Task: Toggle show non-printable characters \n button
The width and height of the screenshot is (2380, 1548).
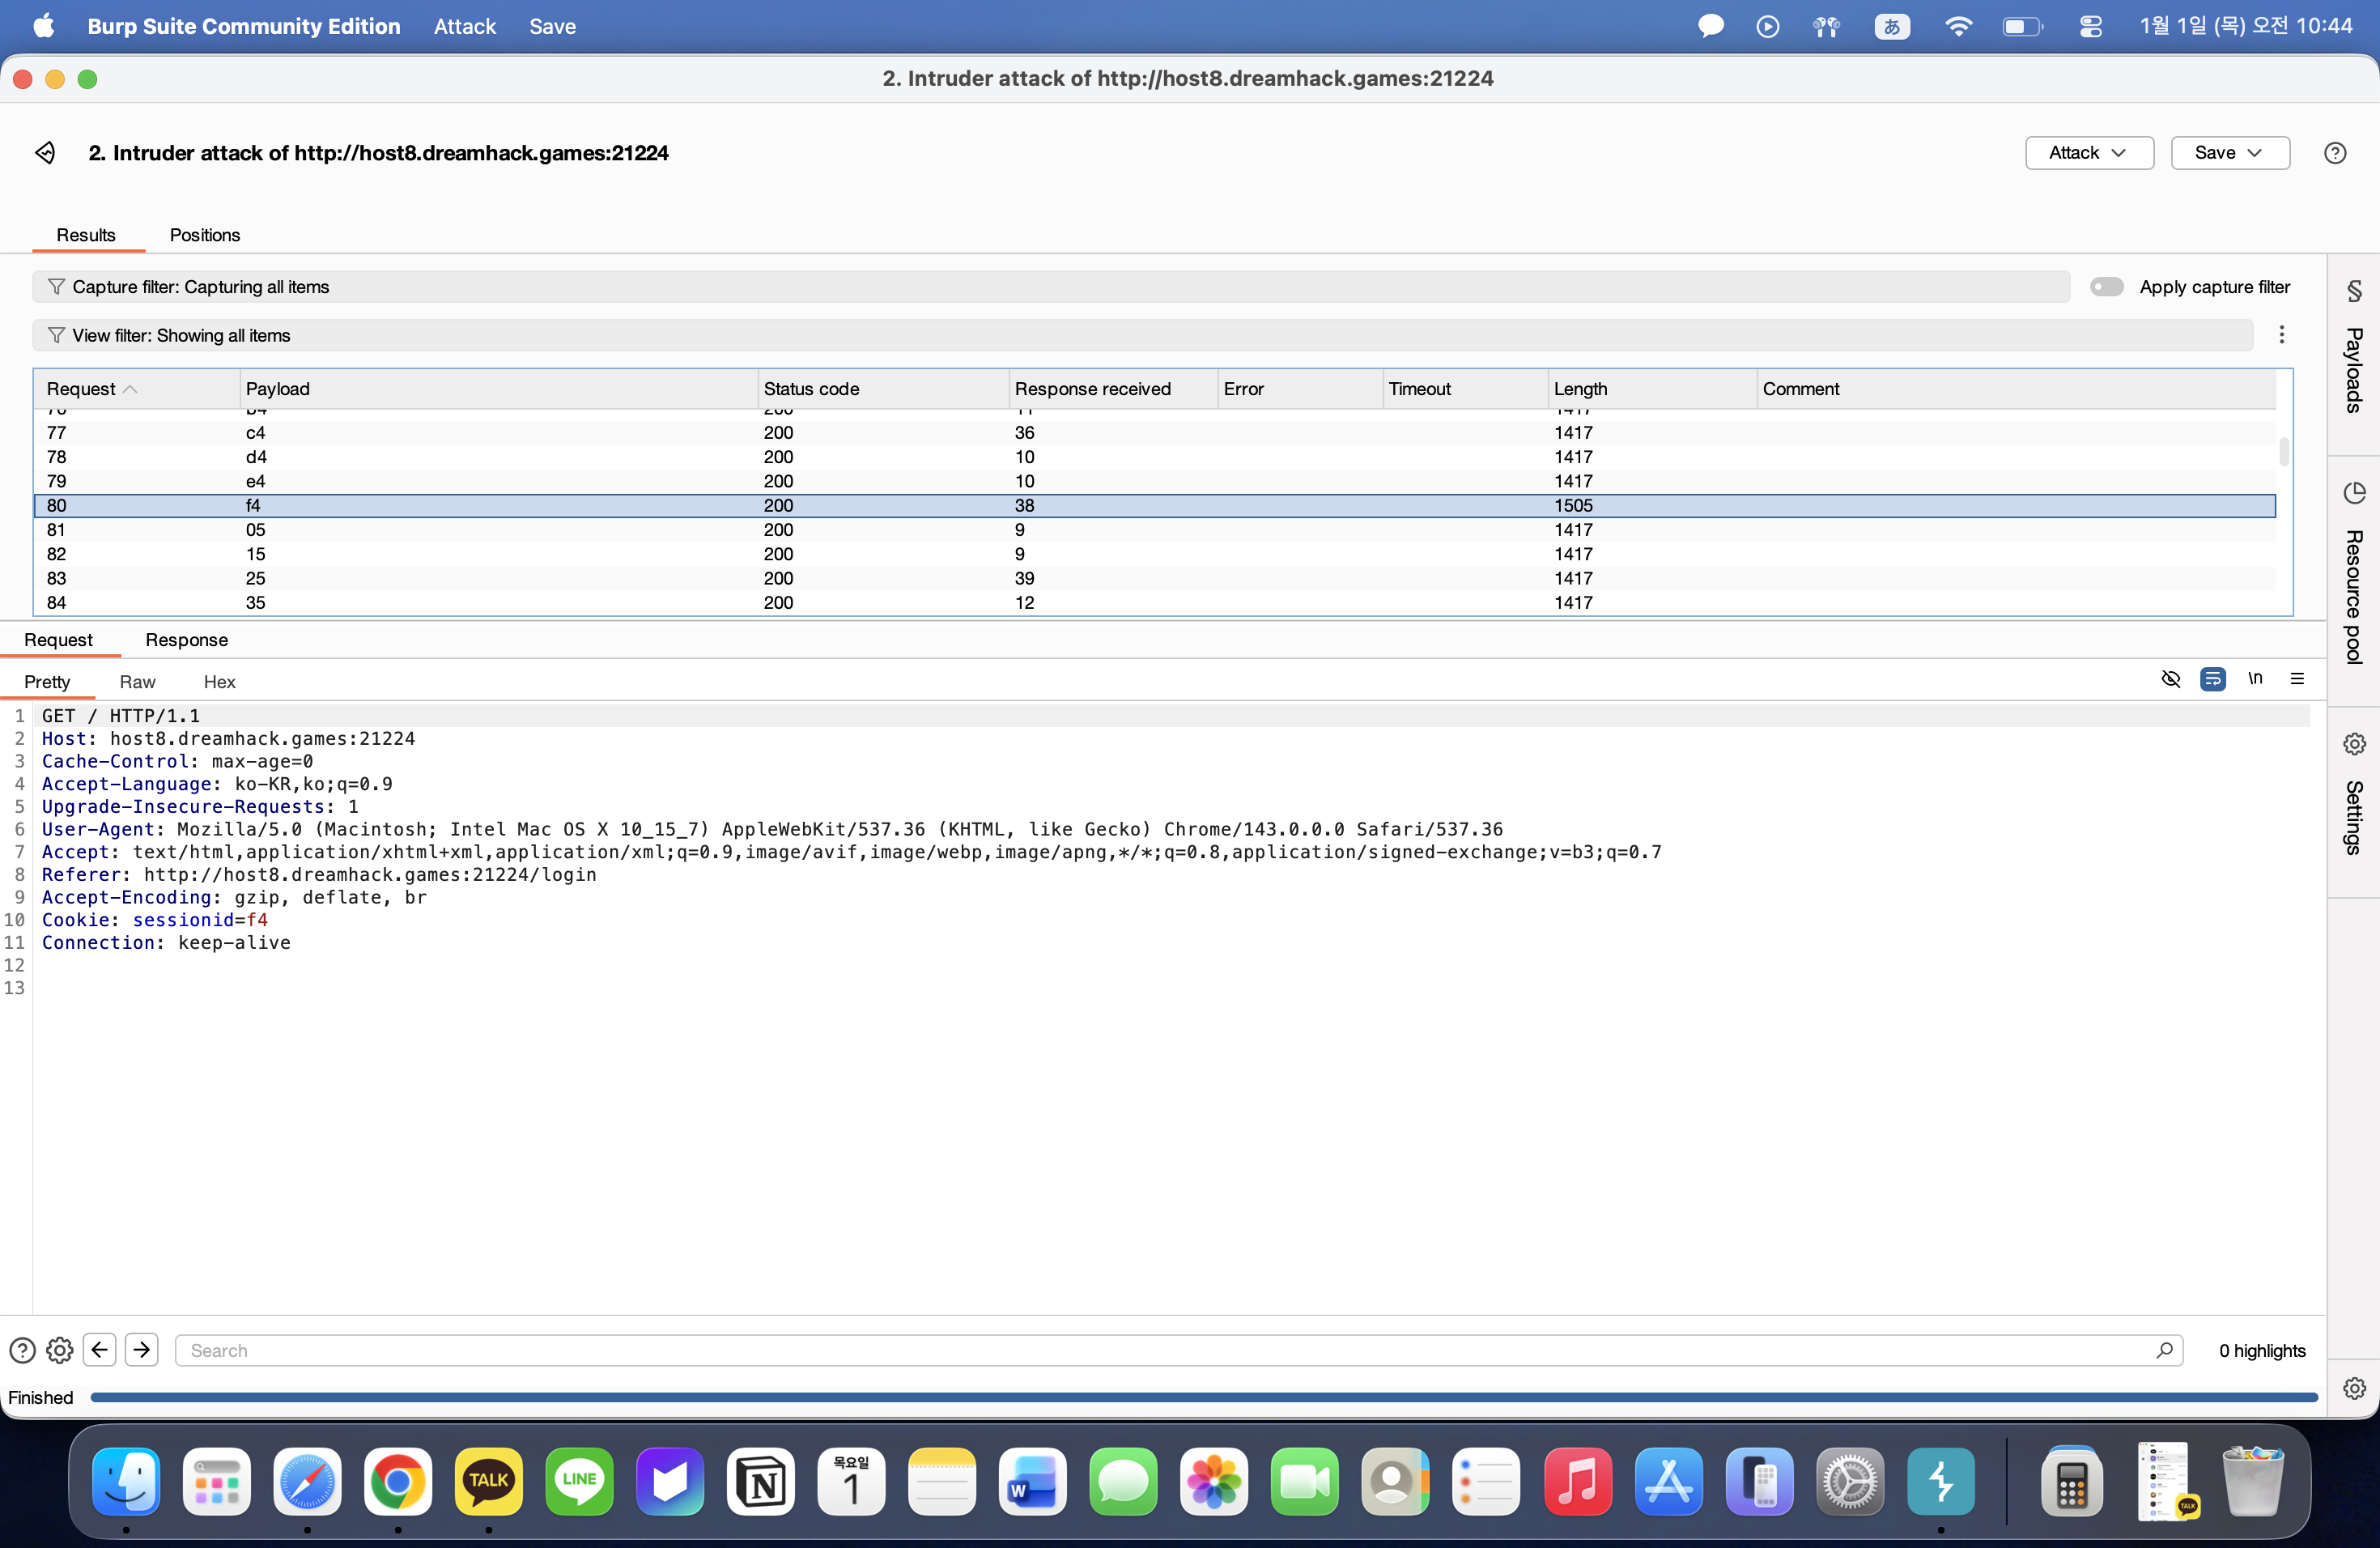Action: [x=2254, y=679]
